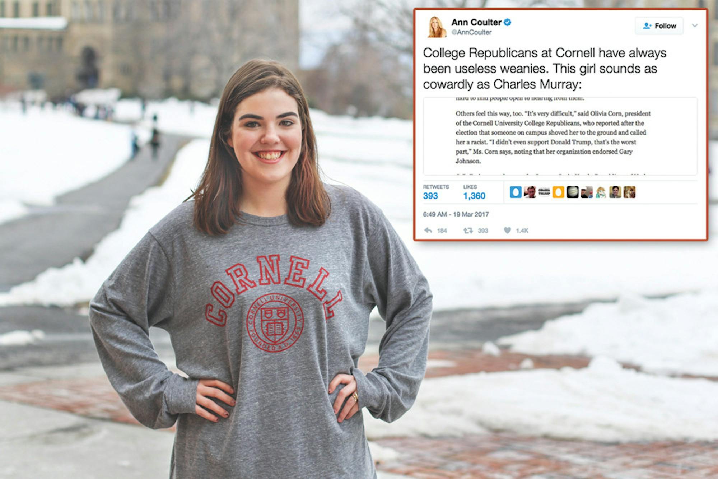718x479 pixels.
Task: Click the orange egg liker avatar
Action: pos(558,192)
